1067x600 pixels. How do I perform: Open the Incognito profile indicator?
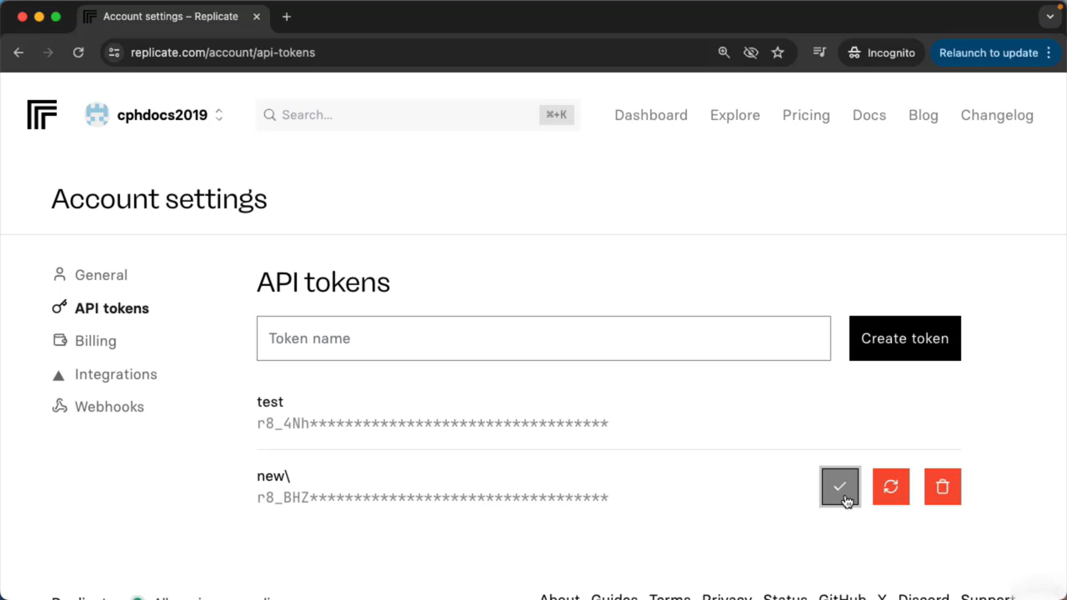coord(881,52)
